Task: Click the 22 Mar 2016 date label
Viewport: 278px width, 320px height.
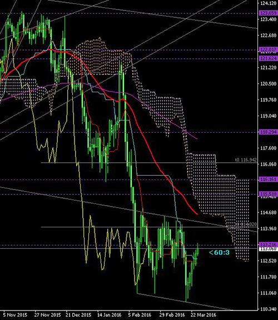Action: (203, 315)
